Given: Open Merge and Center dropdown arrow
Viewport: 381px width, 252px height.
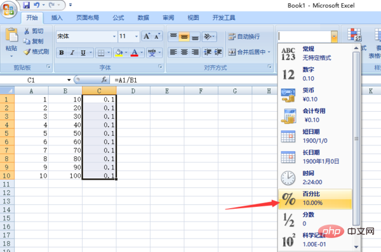Looking at the screenshot, I should point(269,52).
